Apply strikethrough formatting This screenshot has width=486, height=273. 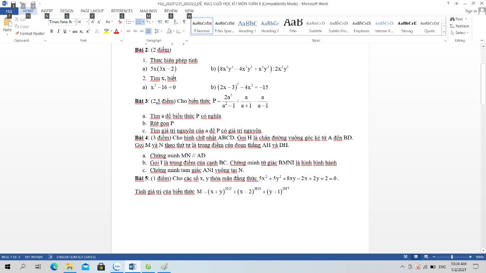(x=75, y=31)
